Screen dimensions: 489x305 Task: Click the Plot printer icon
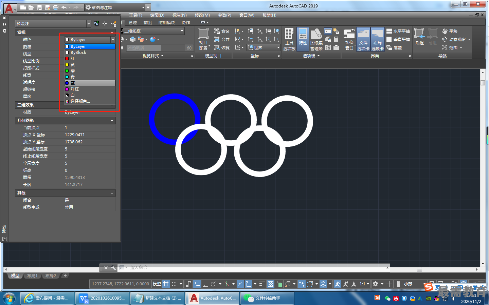click(55, 7)
